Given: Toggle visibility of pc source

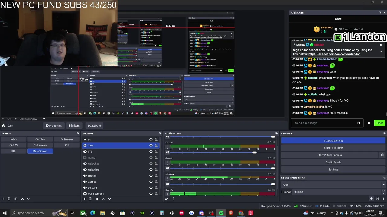Looking at the screenshot, I should tap(151, 140).
